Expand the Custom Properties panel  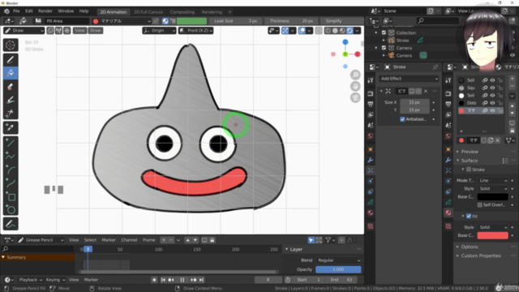pyautogui.click(x=481, y=256)
